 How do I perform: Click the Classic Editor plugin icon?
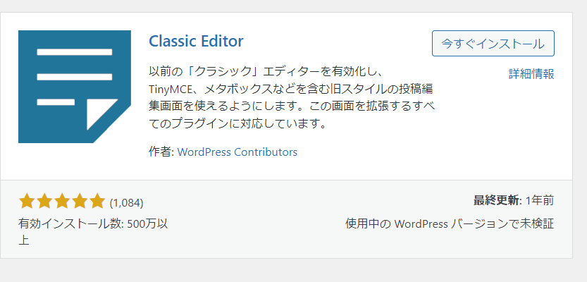(x=75, y=87)
